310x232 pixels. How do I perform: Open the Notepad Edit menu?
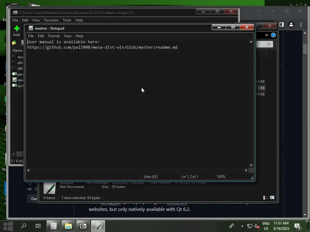[41, 36]
